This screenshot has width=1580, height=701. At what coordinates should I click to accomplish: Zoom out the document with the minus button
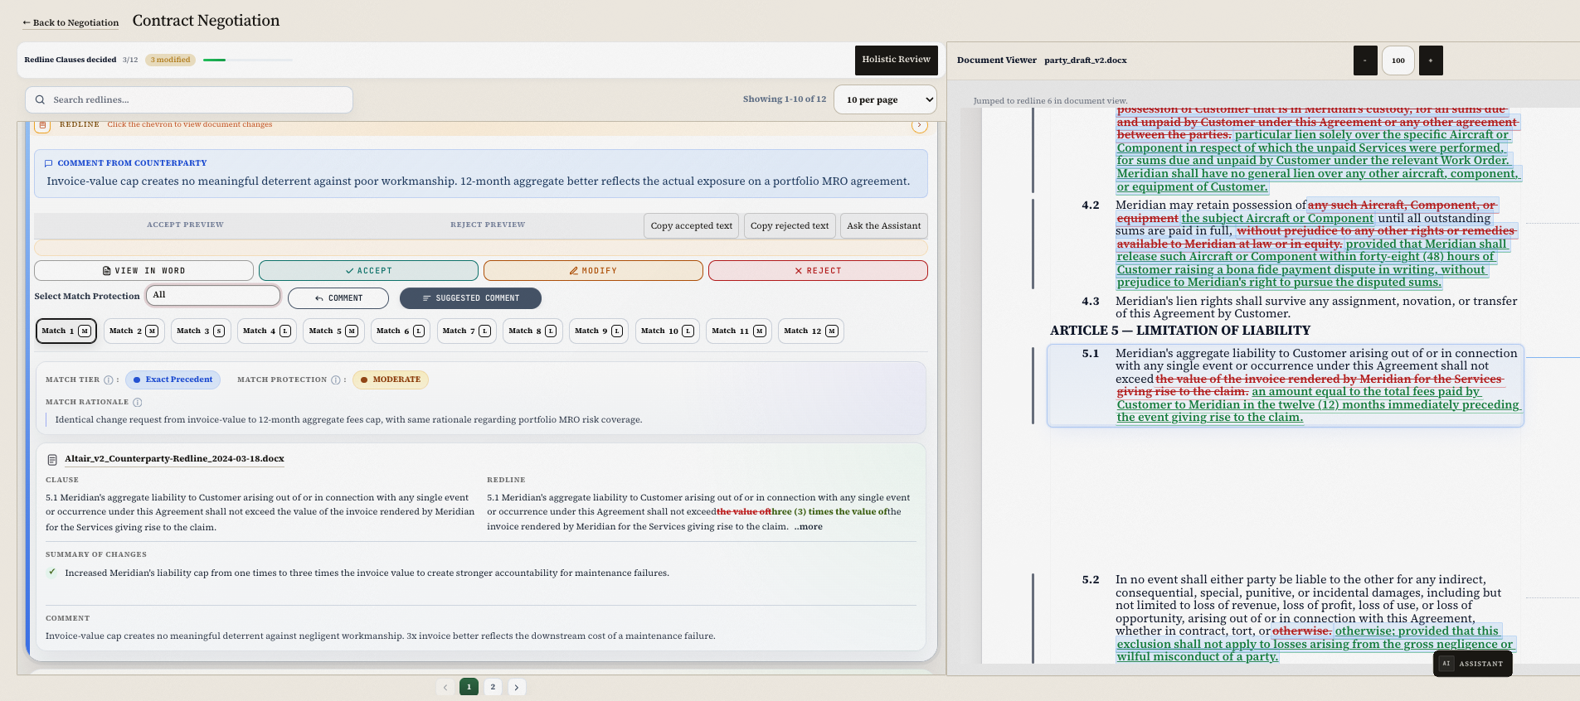1365,60
